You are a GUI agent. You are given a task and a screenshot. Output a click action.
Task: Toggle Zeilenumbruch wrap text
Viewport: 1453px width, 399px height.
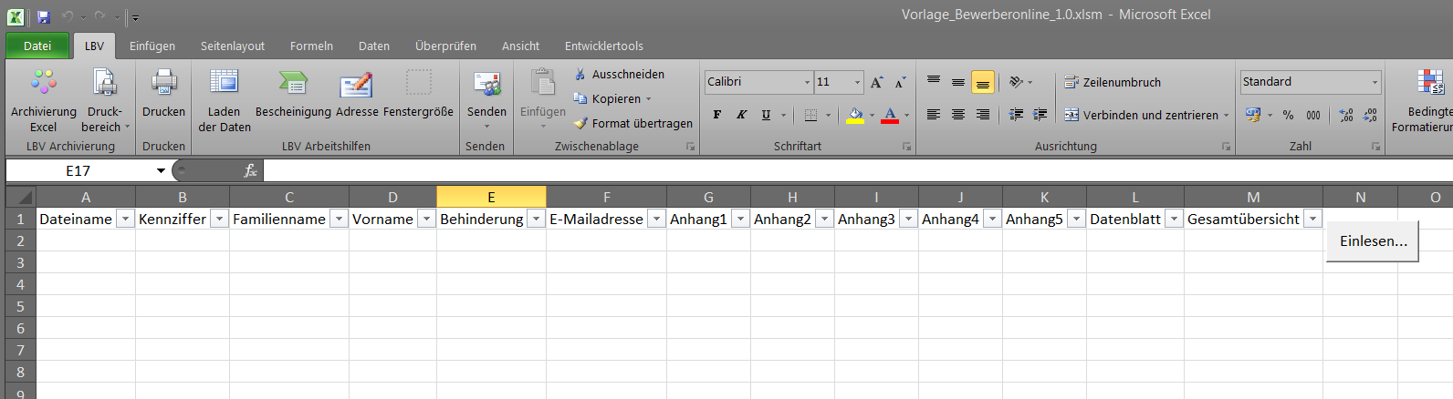pyautogui.click(x=1113, y=82)
